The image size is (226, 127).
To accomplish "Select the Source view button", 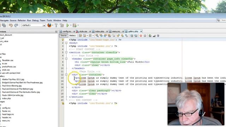I will 64,36.
